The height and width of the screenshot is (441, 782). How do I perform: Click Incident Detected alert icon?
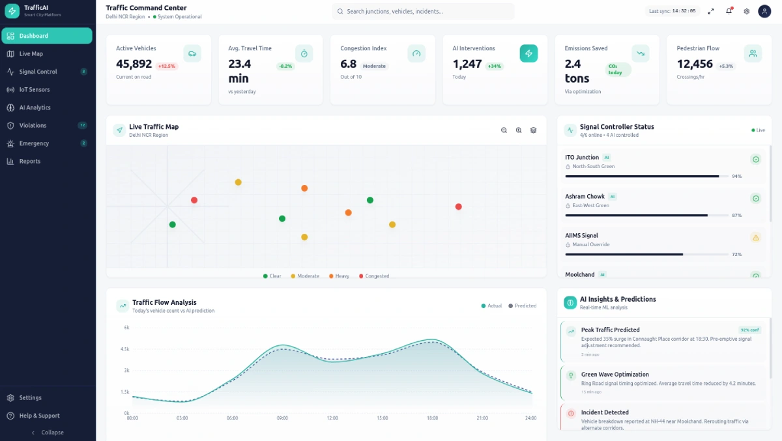coord(572,413)
